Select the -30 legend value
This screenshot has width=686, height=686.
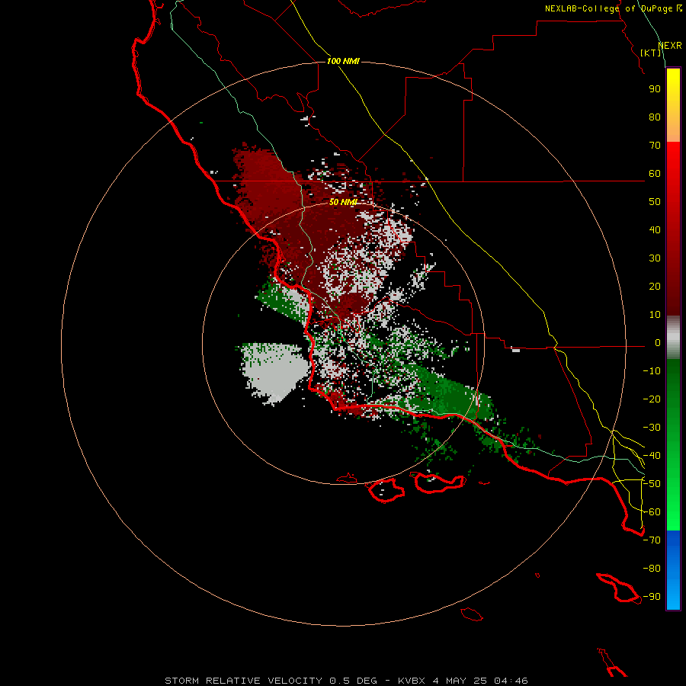click(x=652, y=428)
